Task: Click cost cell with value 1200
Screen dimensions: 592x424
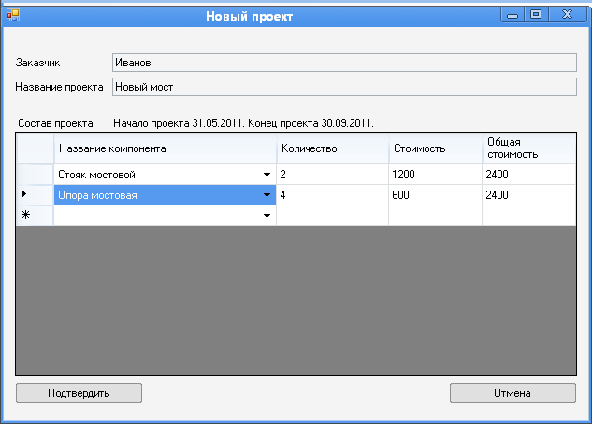Action: click(435, 175)
